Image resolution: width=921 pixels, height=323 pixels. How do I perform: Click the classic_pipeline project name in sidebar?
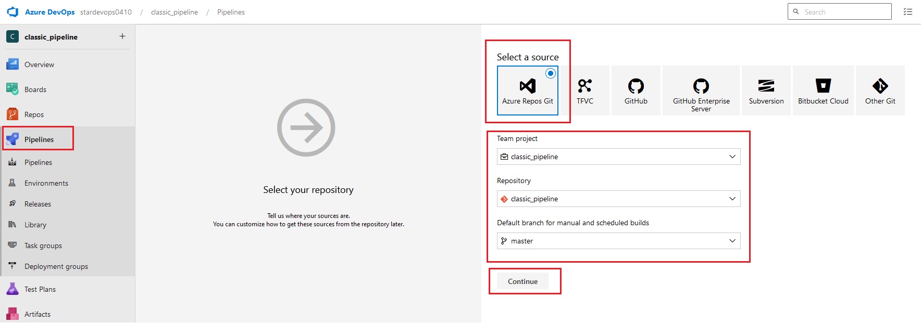tap(51, 37)
